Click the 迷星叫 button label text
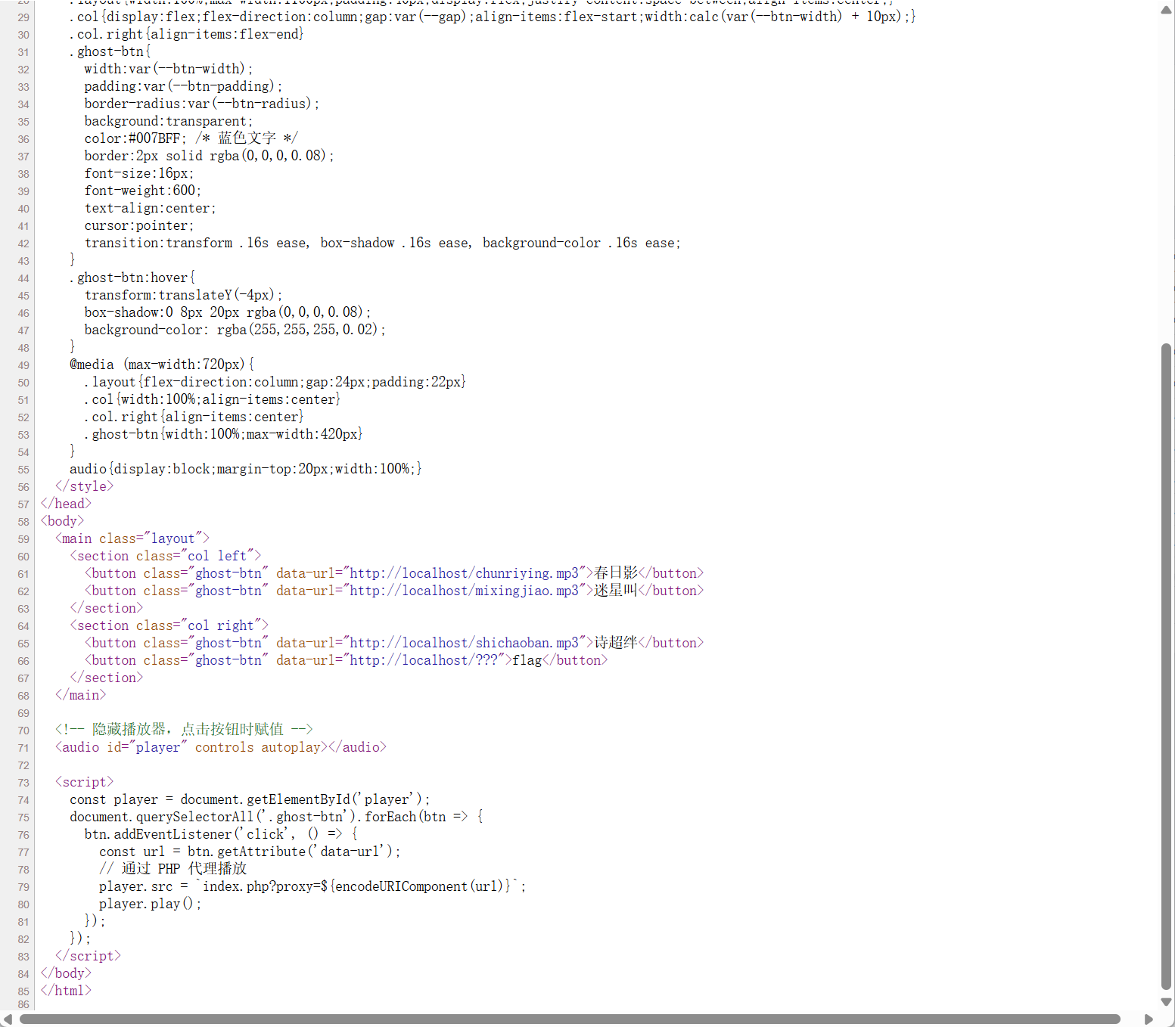This screenshot has height=1027, width=1175. click(617, 591)
